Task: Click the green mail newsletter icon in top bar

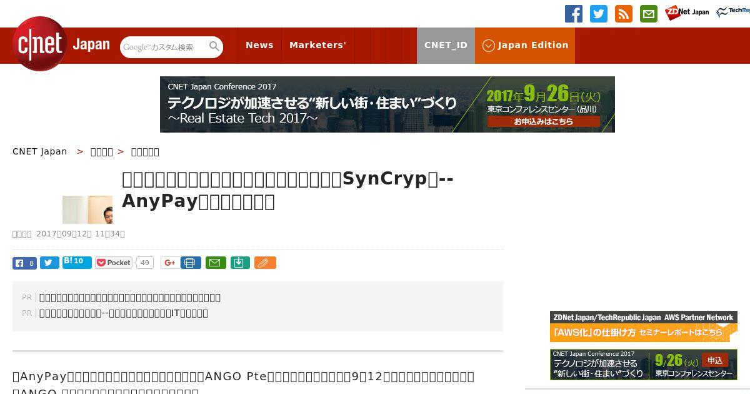Action: (x=649, y=14)
